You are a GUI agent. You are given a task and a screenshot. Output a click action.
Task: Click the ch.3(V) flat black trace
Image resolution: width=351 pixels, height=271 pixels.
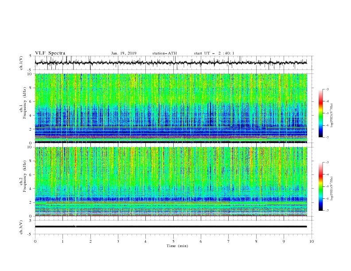coord(171,227)
